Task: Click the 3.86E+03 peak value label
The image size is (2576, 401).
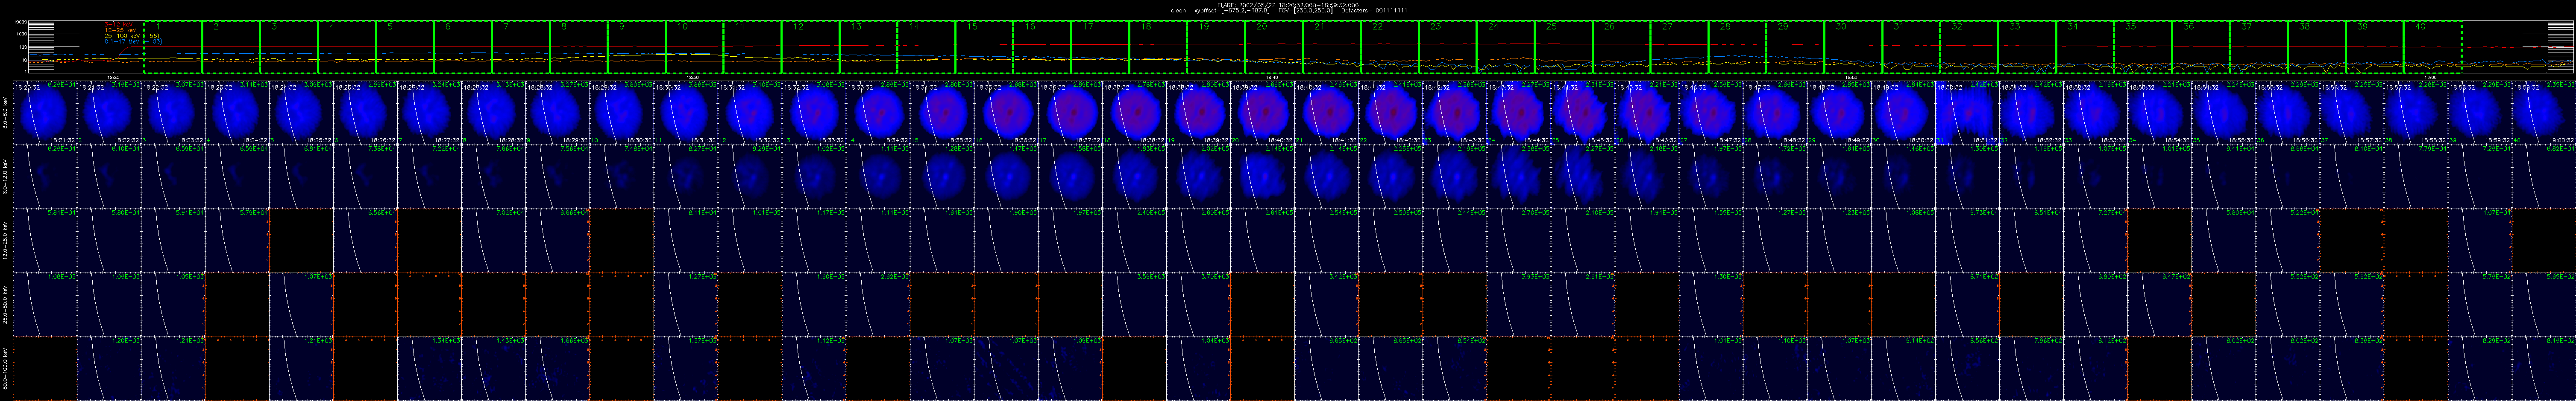Action: pyautogui.click(x=703, y=85)
